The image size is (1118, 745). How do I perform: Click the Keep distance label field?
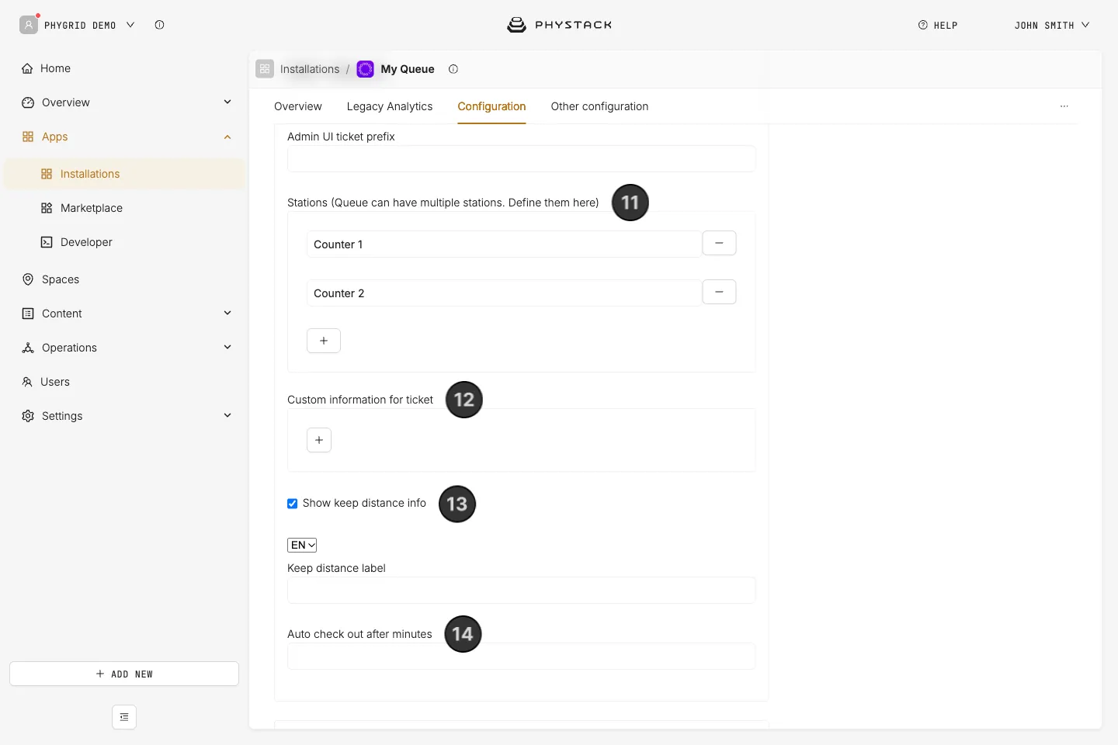pyautogui.click(x=522, y=590)
